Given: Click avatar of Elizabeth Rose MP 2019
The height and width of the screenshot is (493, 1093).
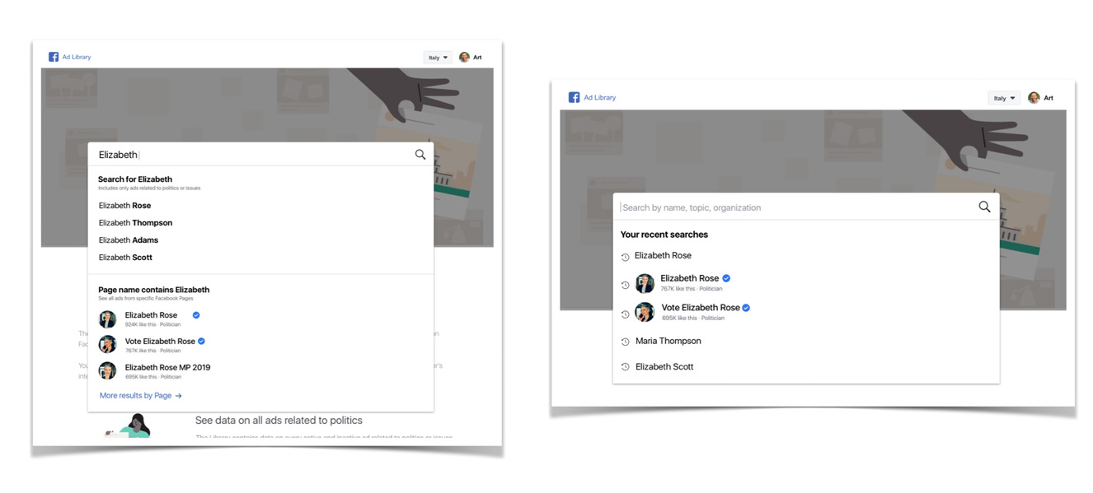Looking at the screenshot, I should click(x=107, y=370).
